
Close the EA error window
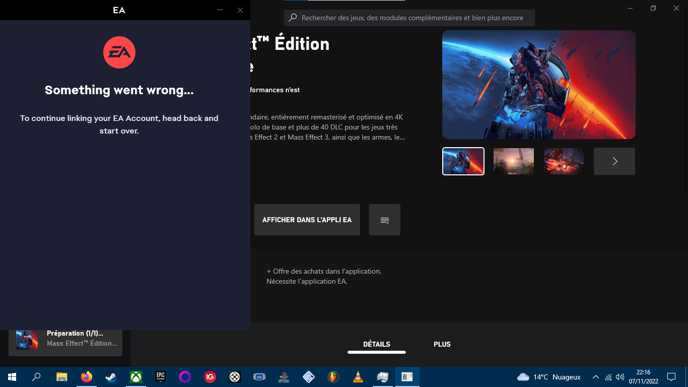[240, 10]
